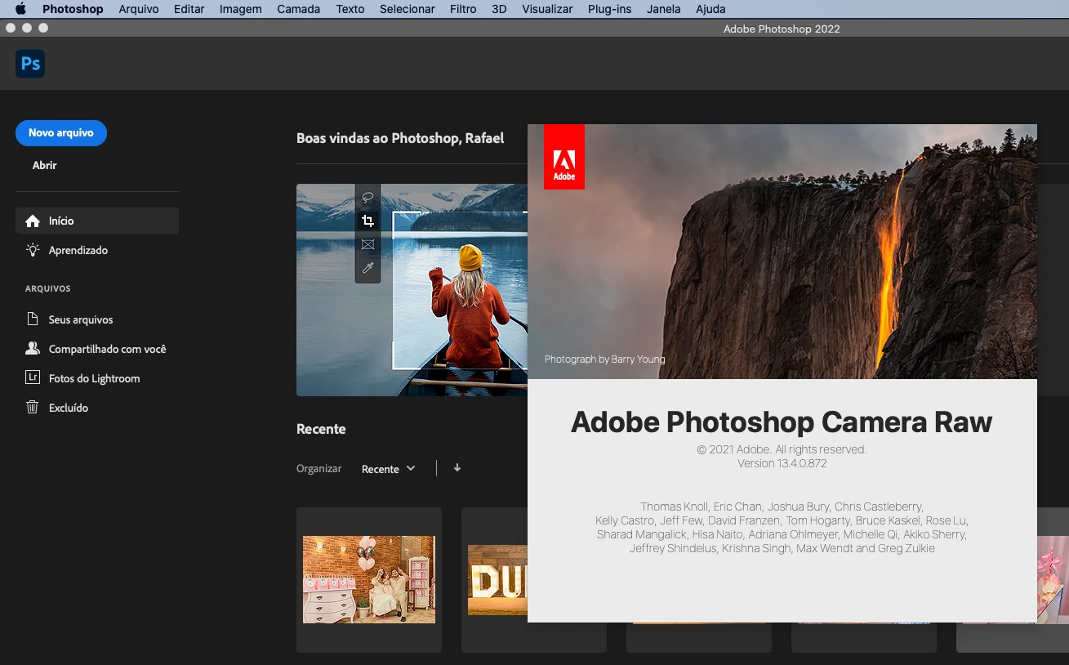
Task: Select the Crop tool in the welcome banner
Action: (367, 221)
